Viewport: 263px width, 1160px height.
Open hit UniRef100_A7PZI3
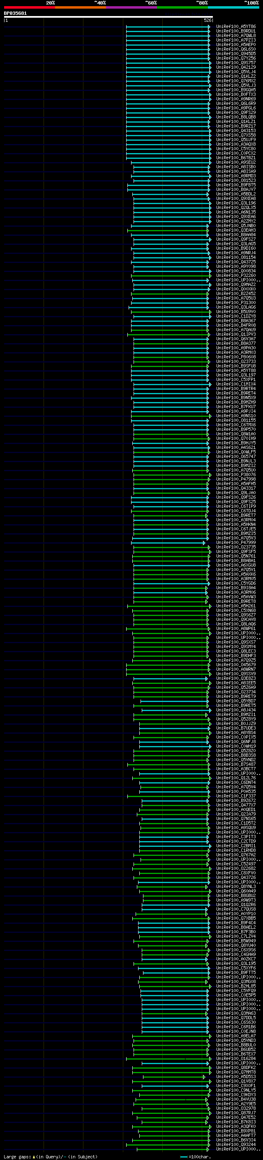pos(235,40)
